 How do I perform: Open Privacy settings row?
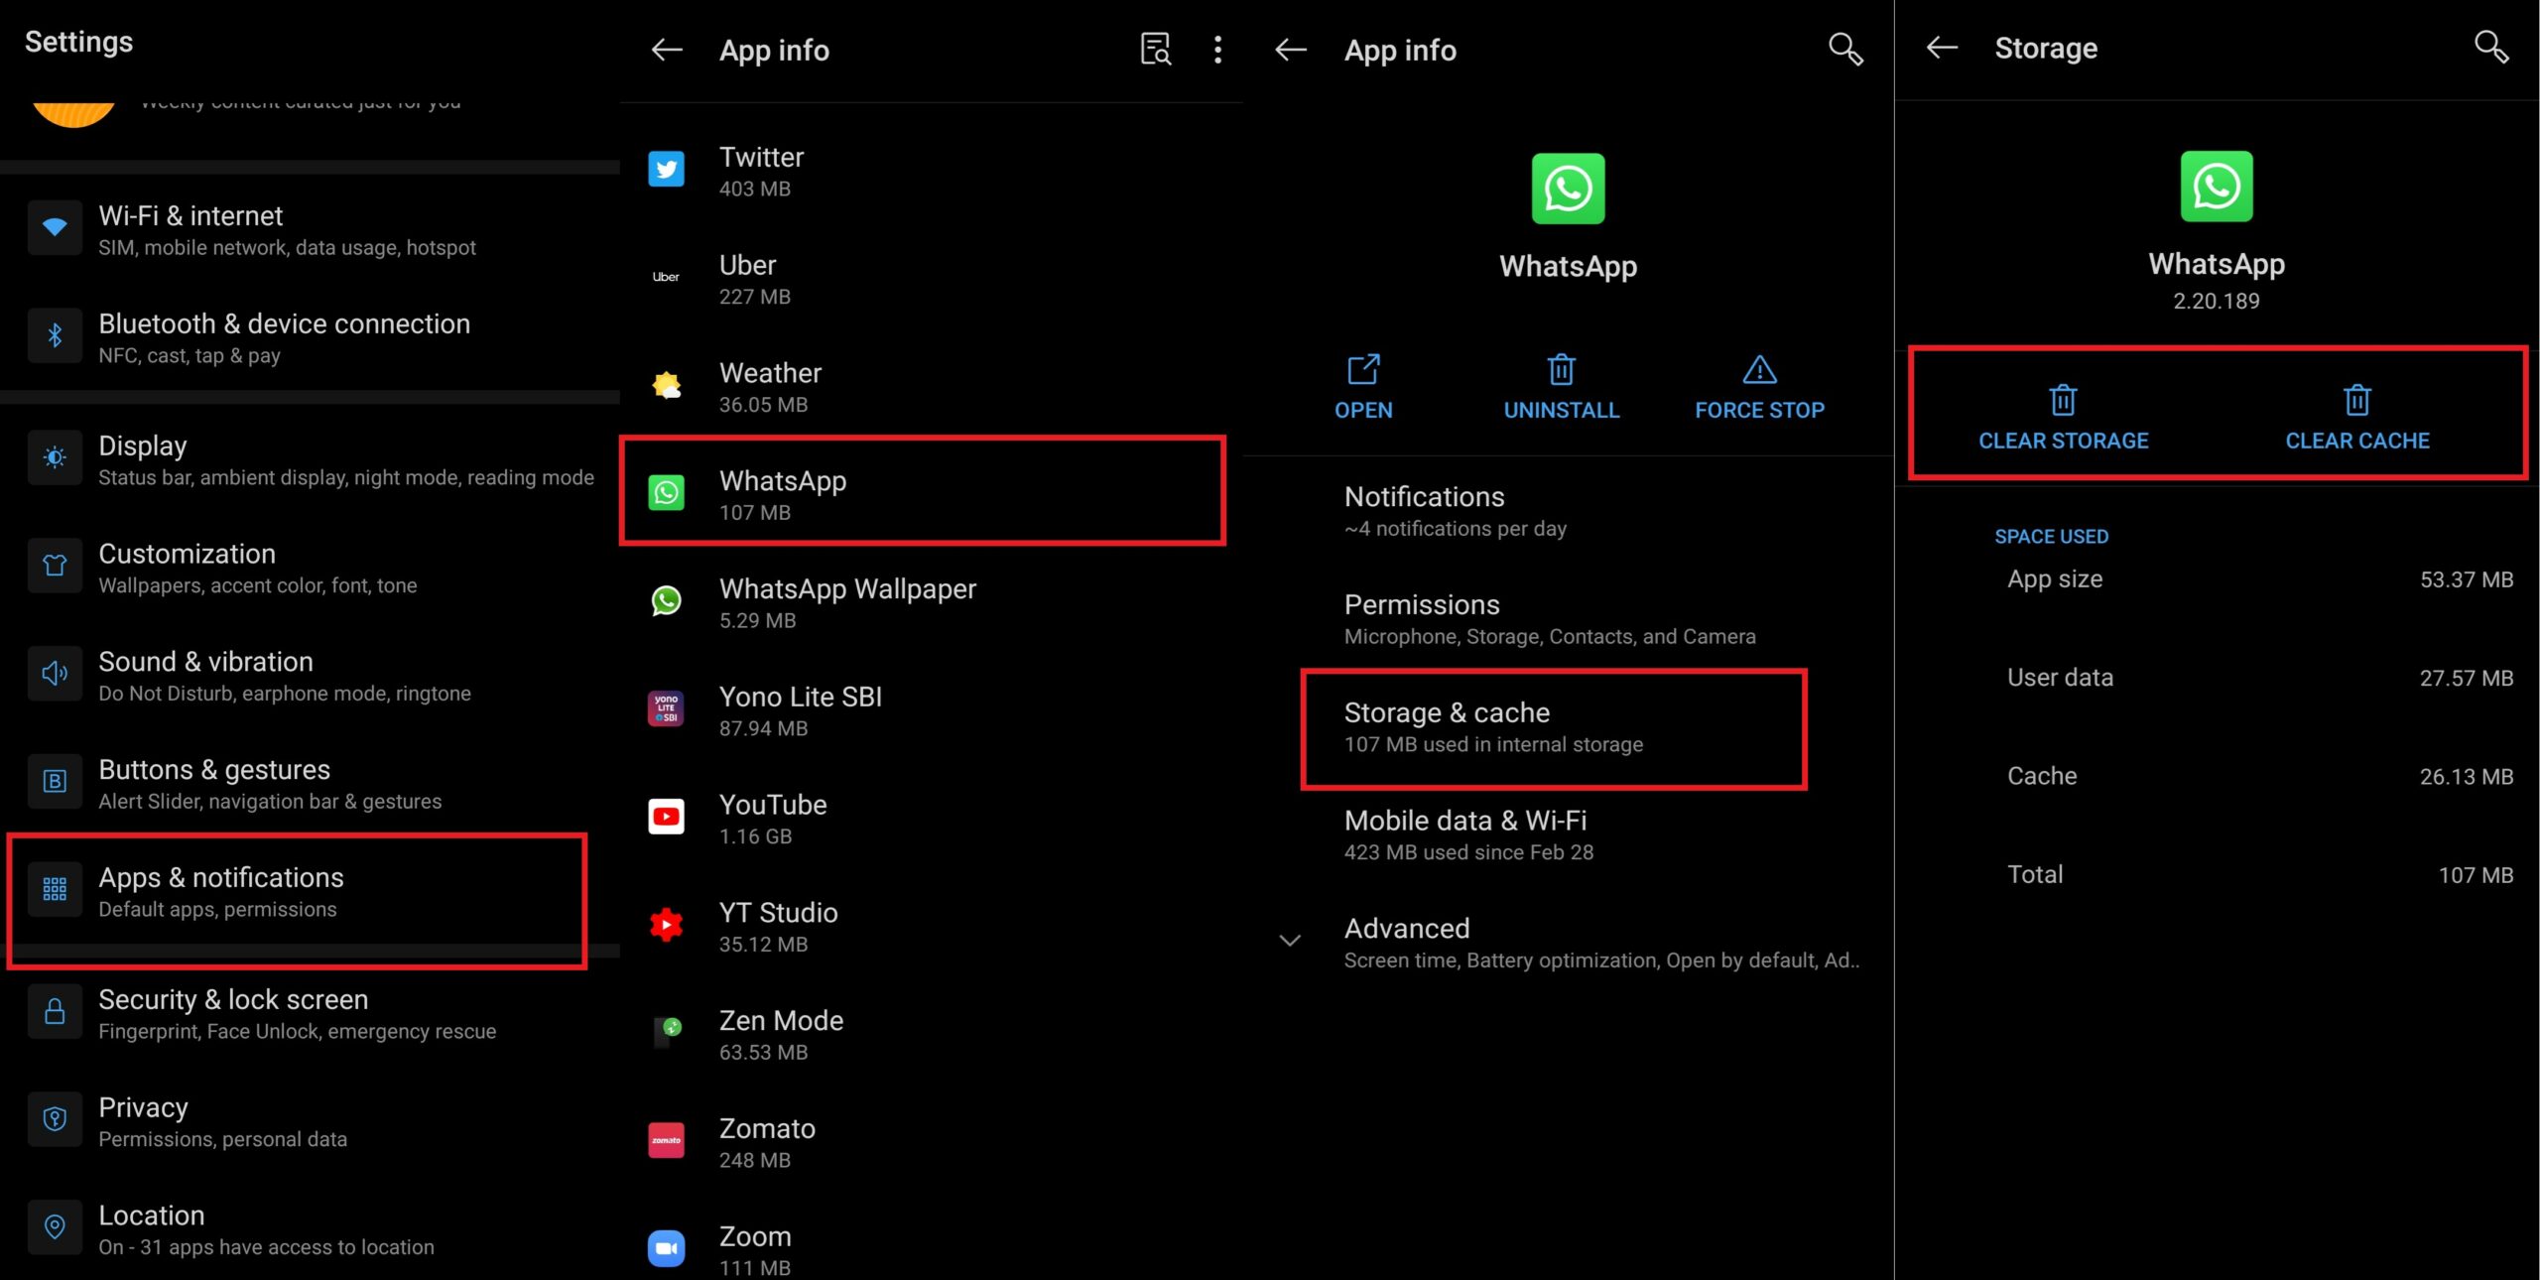(310, 1121)
